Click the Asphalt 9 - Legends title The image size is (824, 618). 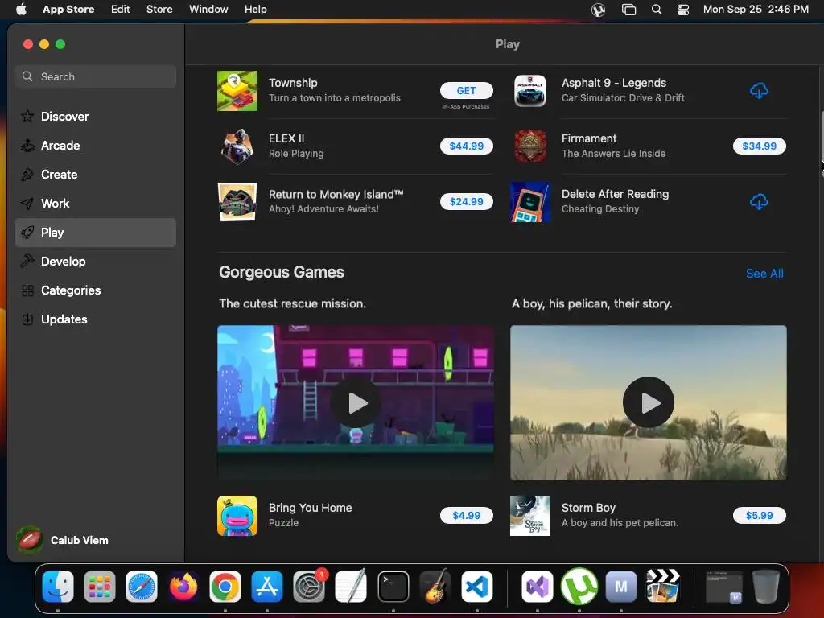click(x=613, y=83)
